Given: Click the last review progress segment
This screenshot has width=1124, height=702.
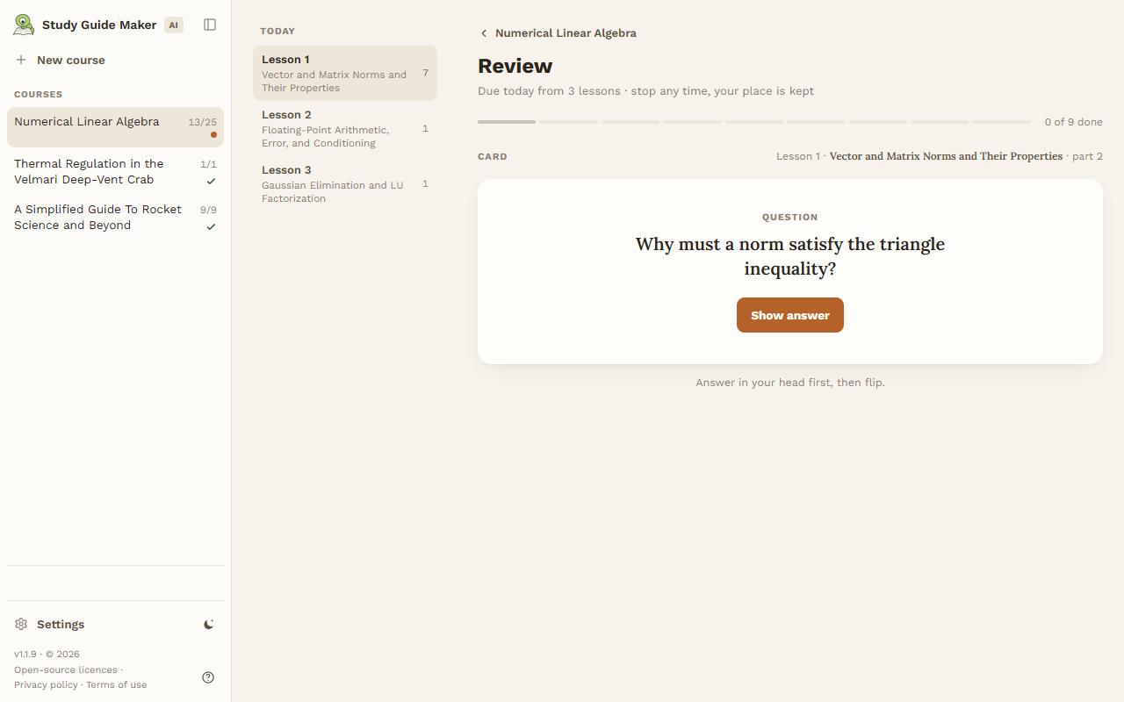Looking at the screenshot, I should click(x=1002, y=122).
